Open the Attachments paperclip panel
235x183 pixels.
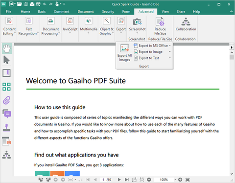click(7, 100)
